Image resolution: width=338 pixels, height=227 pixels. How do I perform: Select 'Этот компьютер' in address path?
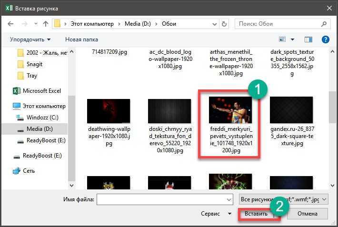coord(92,24)
